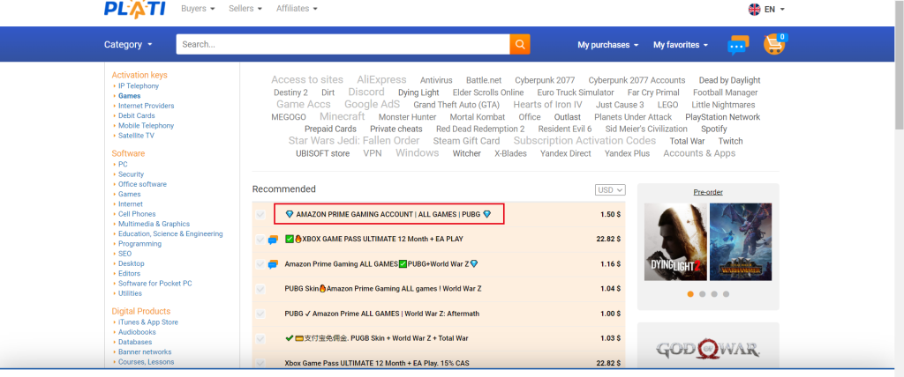Open the Discord tag
Viewport: 904px width, 377px height.
point(366,92)
